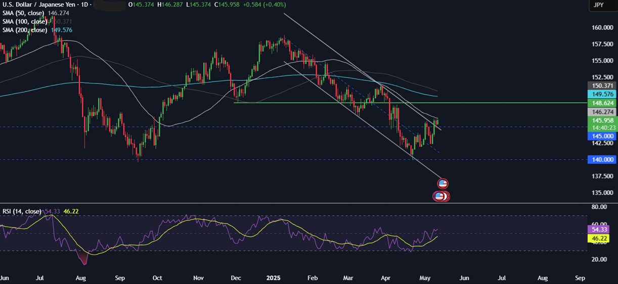Image resolution: width=618 pixels, height=284 pixels.
Task: Click the lower stacked US flag event icon
Action: pos(440,197)
